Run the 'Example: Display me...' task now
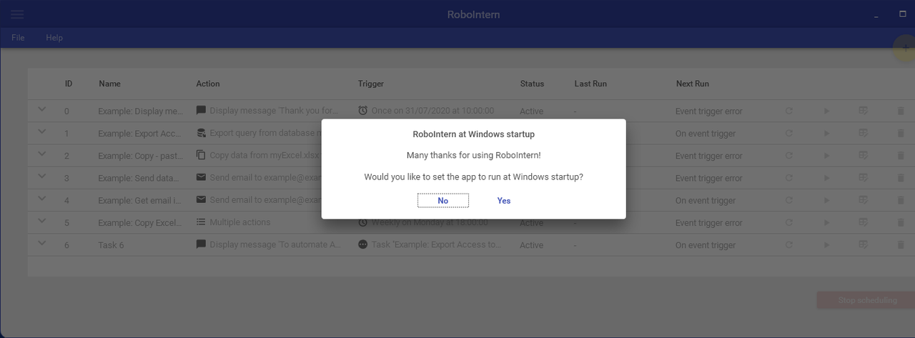Image resolution: width=915 pixels, height=338 pixels. pos(826,111)
